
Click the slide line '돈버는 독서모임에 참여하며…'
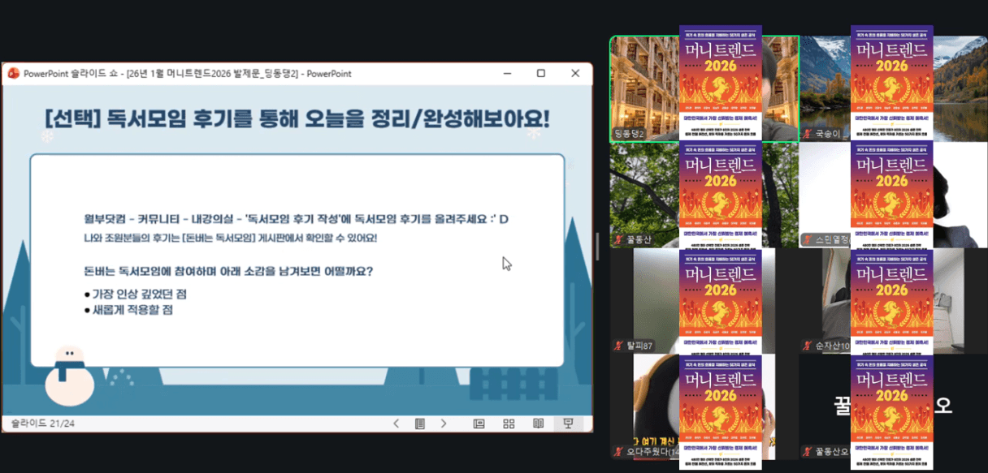[228, 271]
